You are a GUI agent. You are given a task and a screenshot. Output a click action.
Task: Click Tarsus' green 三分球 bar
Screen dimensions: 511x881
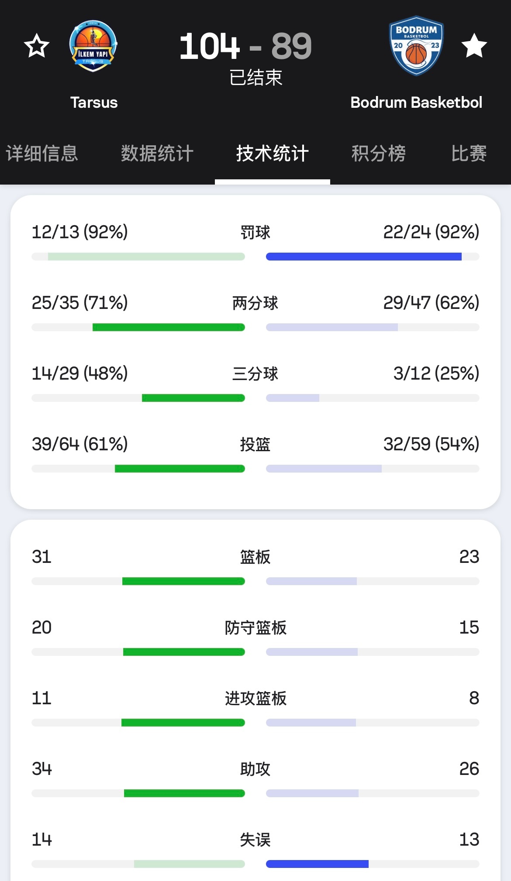click(193, 398)
